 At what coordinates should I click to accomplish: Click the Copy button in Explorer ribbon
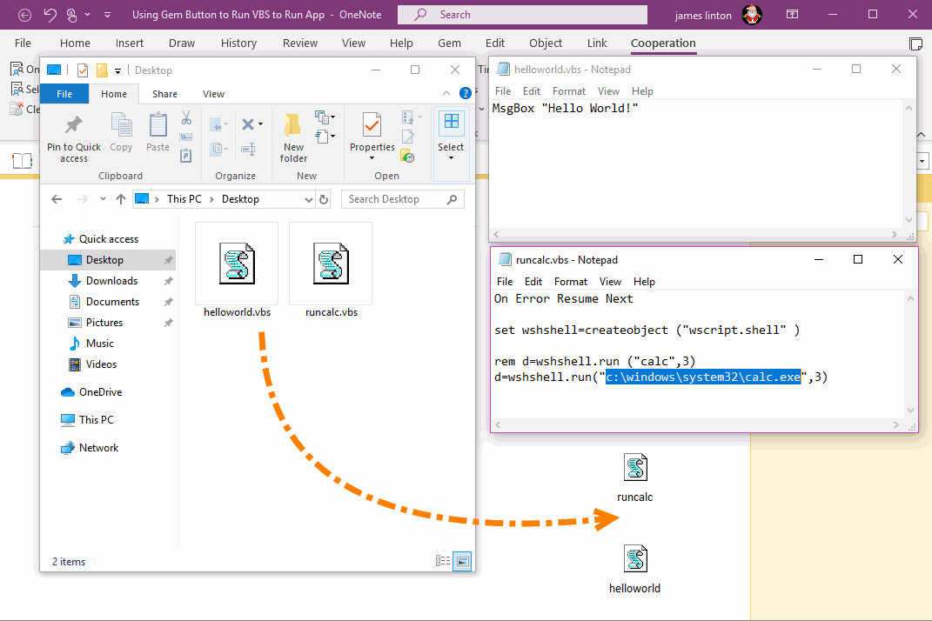(121, 133)
